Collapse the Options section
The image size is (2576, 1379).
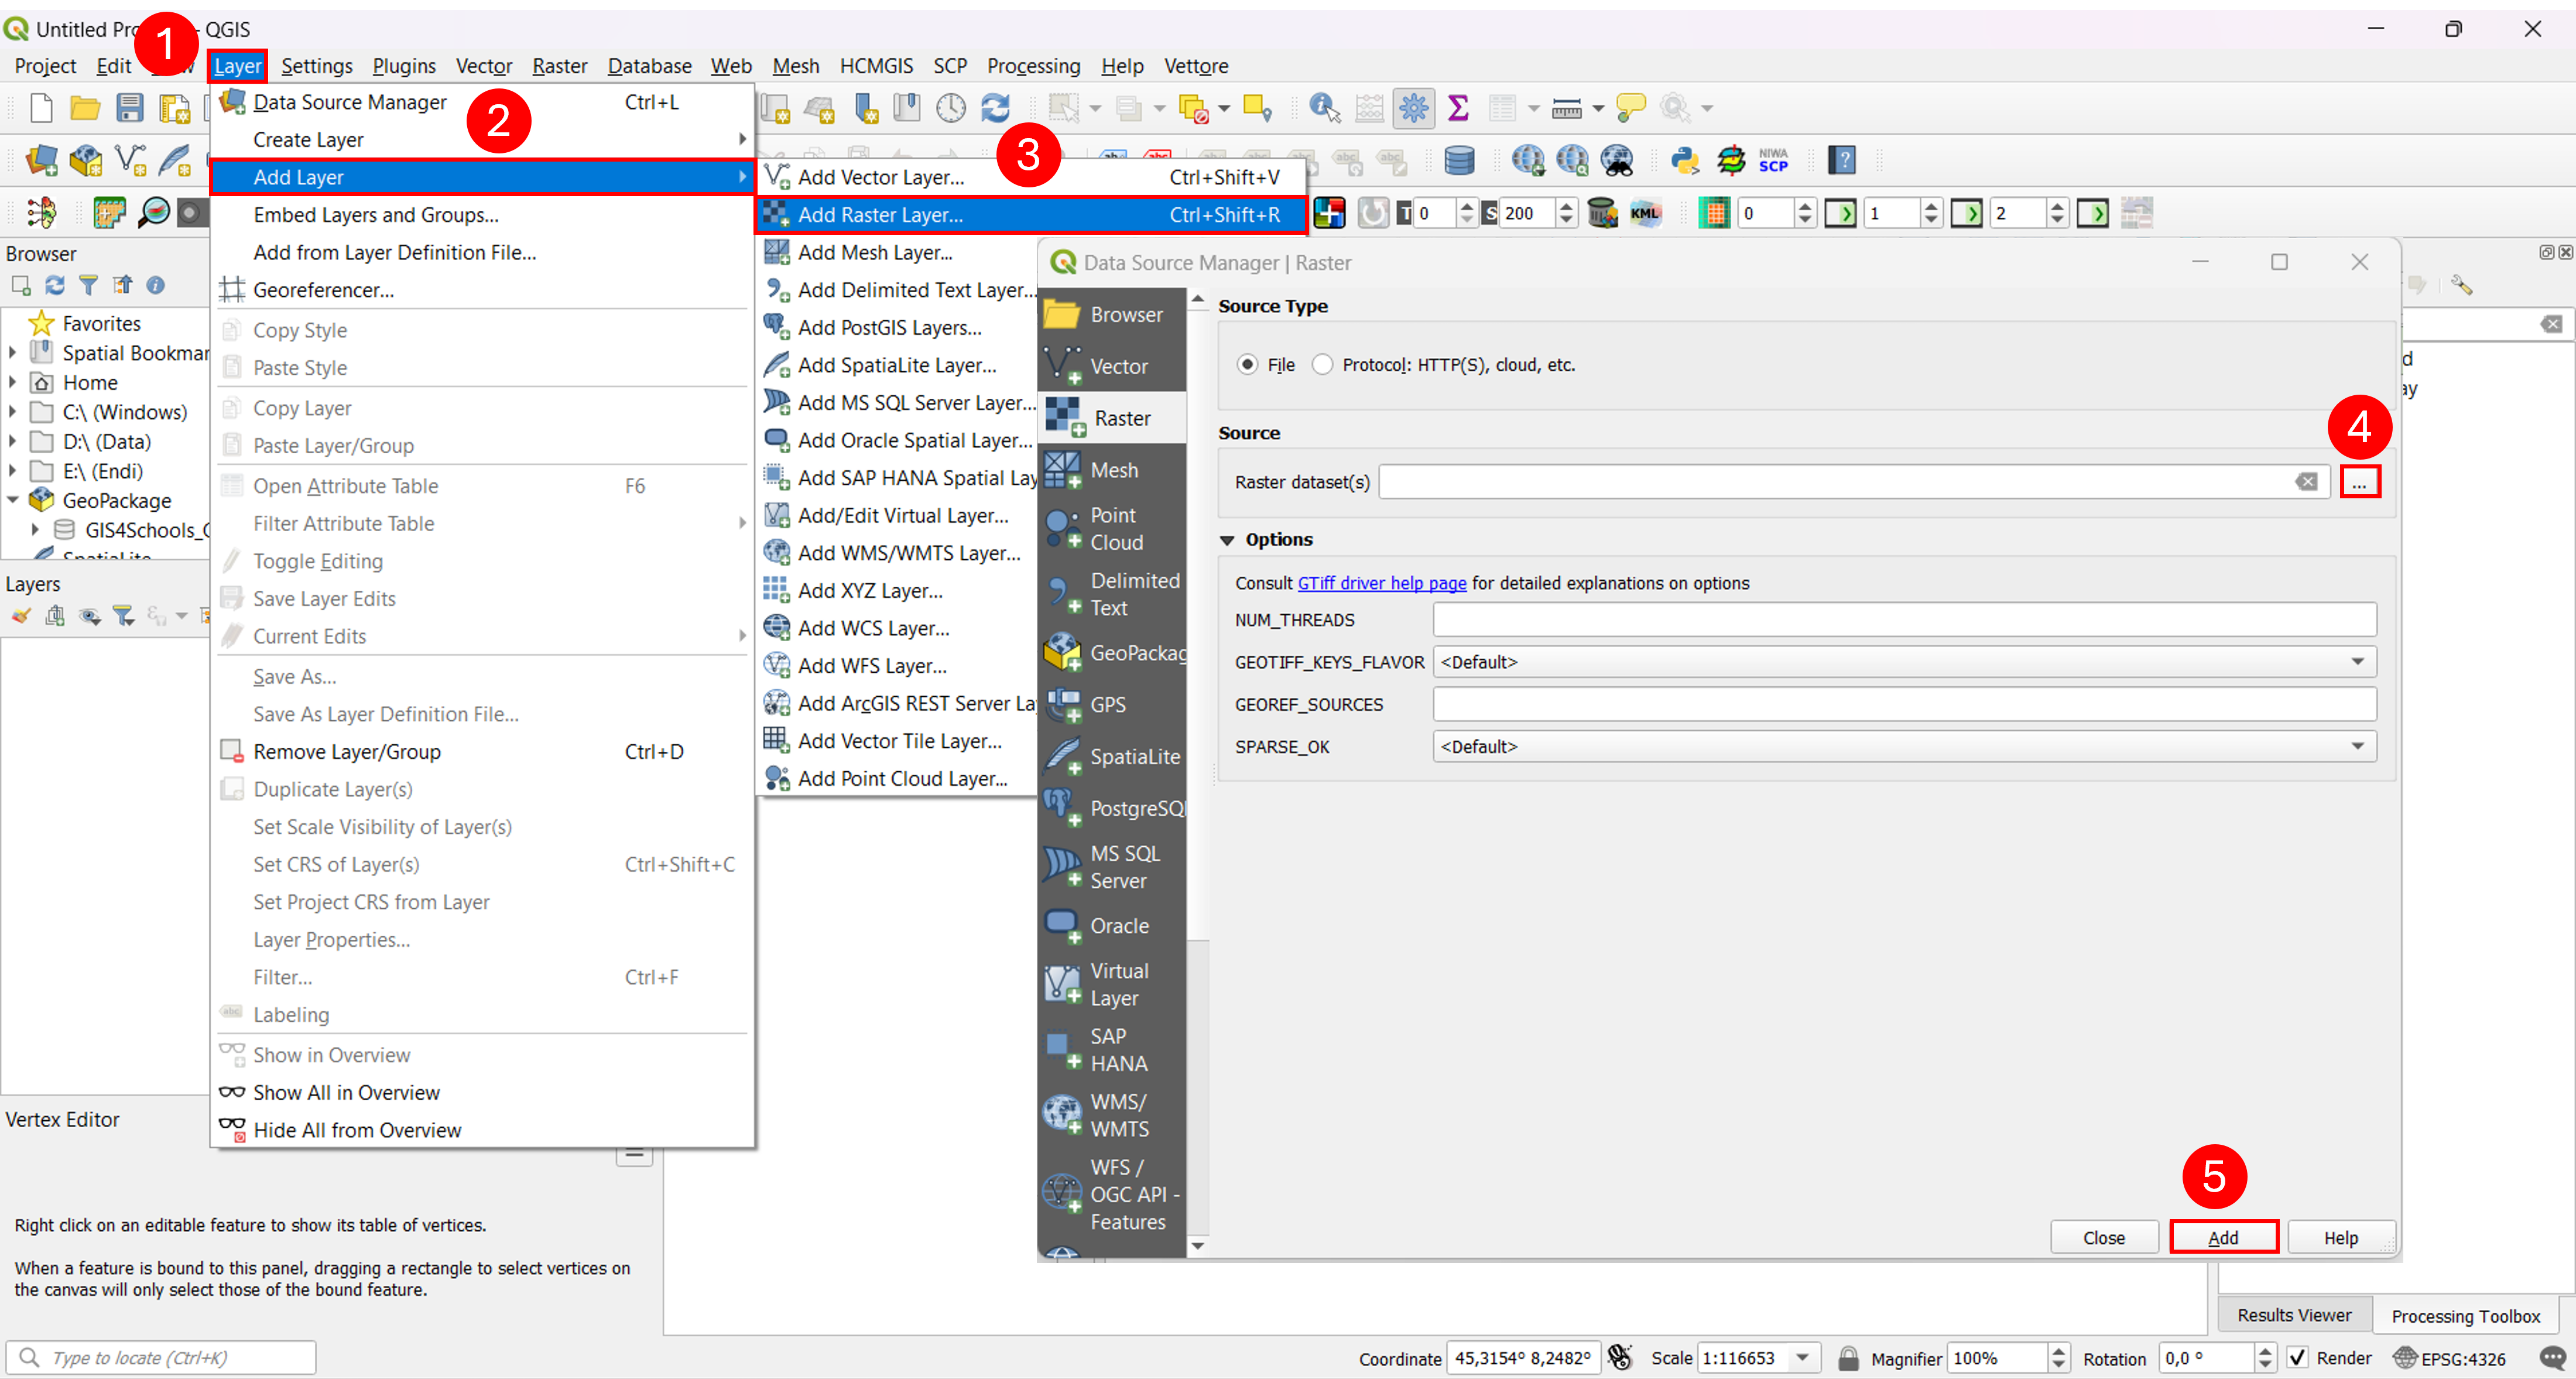1228,540
